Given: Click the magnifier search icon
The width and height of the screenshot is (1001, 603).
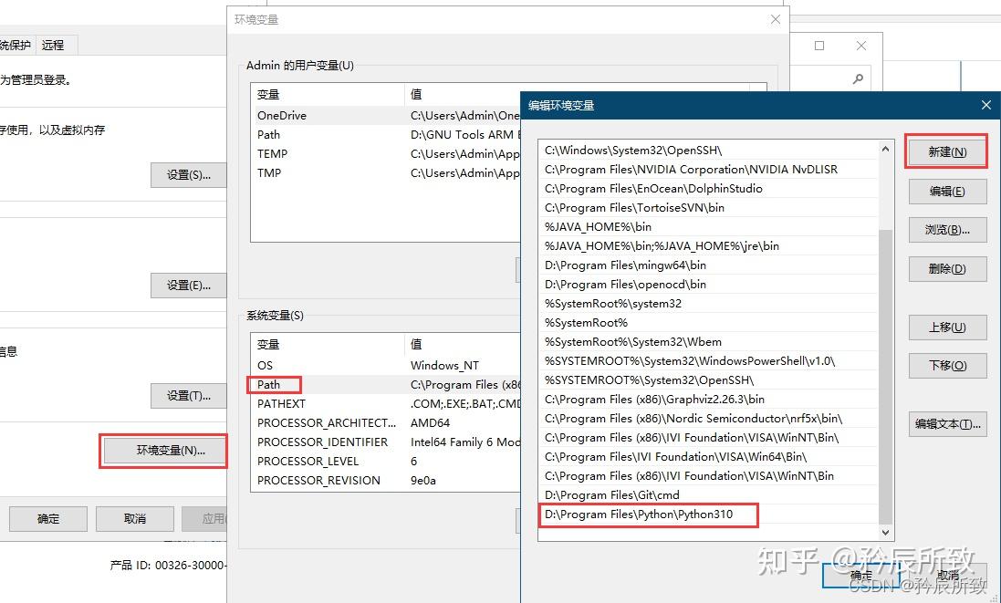Looking at the screenshot, I should 857,78.
